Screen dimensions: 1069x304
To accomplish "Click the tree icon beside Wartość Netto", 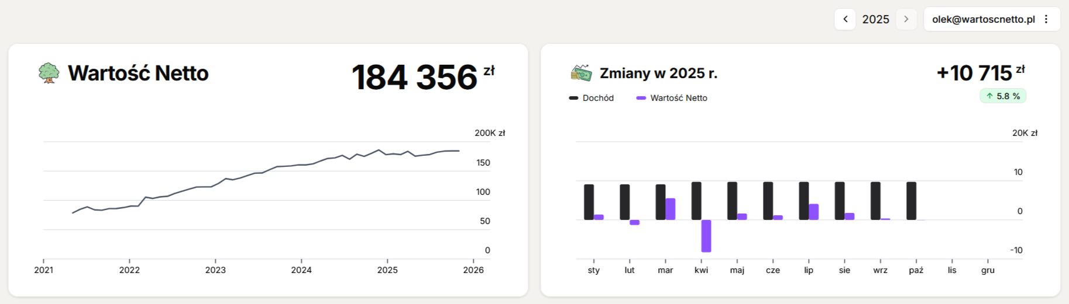I will click(49, 74).
